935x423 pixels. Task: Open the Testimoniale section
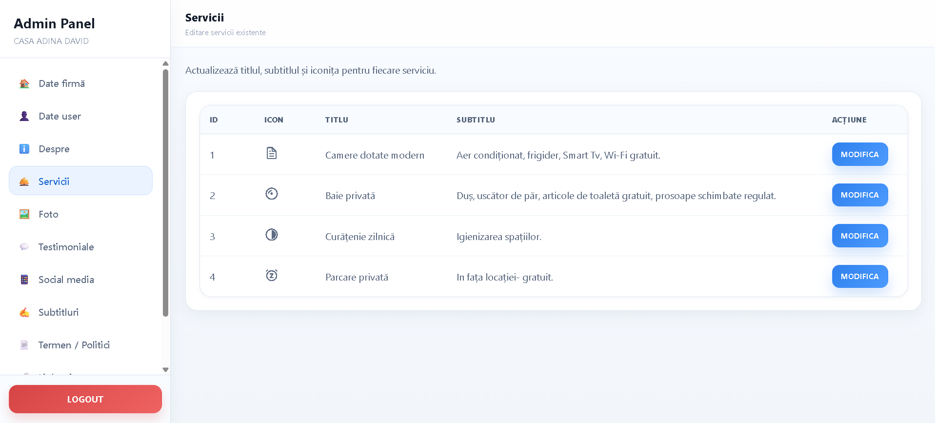[81, 247]
